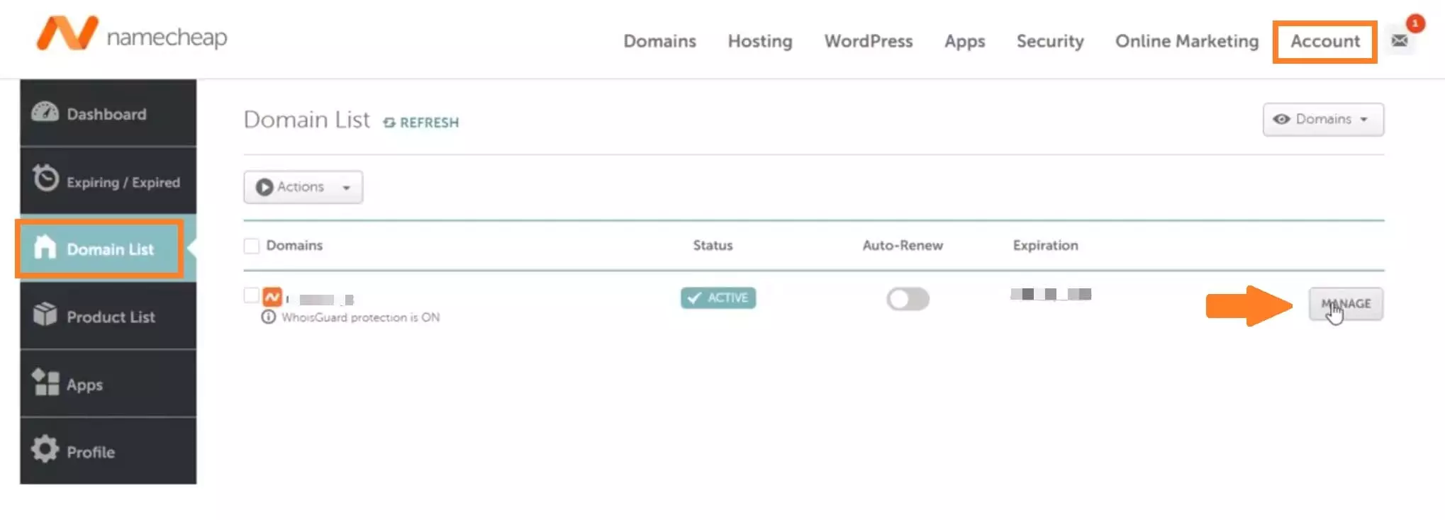The width and height of the screenshot is (1445, 520).
Task: Click the Expiring / Expired clock icon
Action: pos(45,179)
